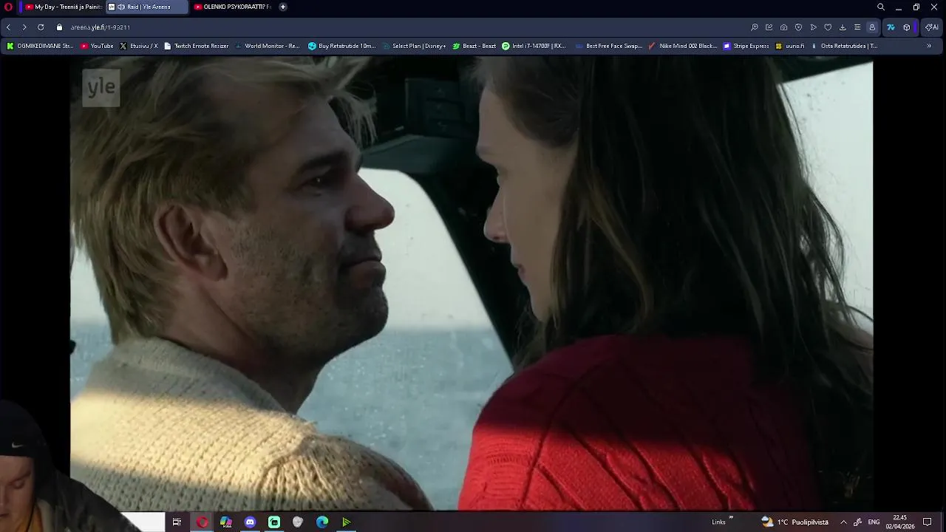The image size is (946, 532).
Task: Open the profile account icon
Action: coord(872,27)
